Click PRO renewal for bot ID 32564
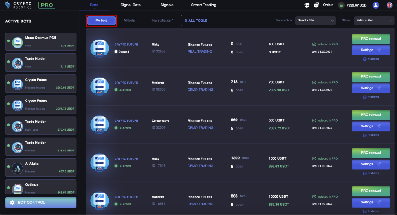Screen dimensions: 397x215 [x=371, y=115]
